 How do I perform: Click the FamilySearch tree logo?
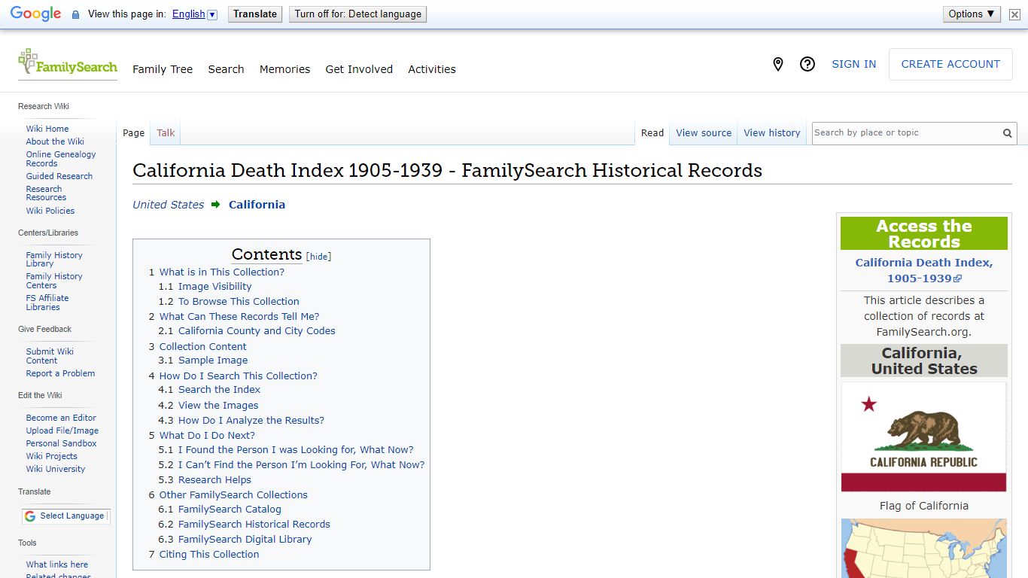[x=68, y=62]
